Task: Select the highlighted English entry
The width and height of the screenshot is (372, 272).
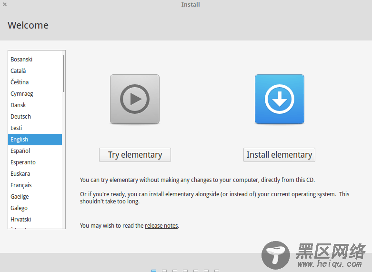Action: coord(35,139)
